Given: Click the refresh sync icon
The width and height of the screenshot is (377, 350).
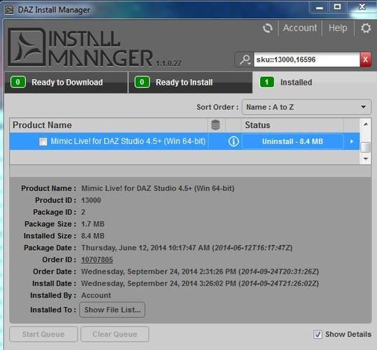Looking at the screenshot, I should (267, 28).
